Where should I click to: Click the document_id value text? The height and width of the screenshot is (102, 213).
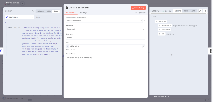click(185, 26)
